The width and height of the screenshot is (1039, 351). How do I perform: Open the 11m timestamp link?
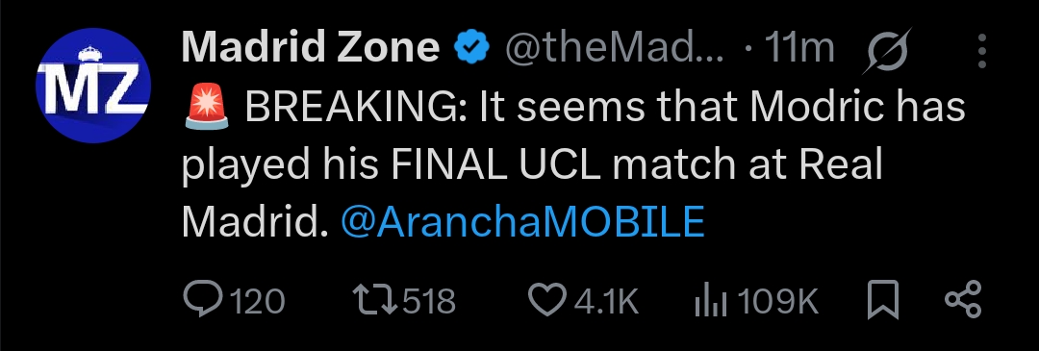[x=798, y=48]
